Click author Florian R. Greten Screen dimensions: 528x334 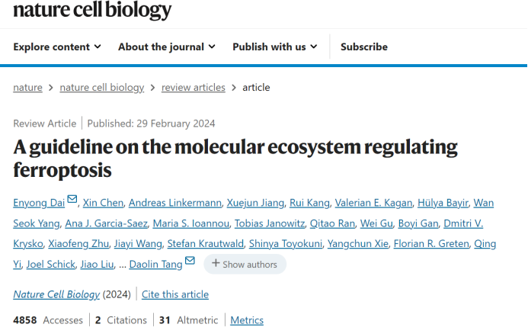[431, 244]
